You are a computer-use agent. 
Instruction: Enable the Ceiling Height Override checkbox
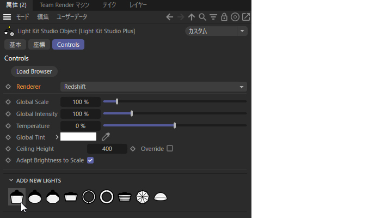point(170,148)
